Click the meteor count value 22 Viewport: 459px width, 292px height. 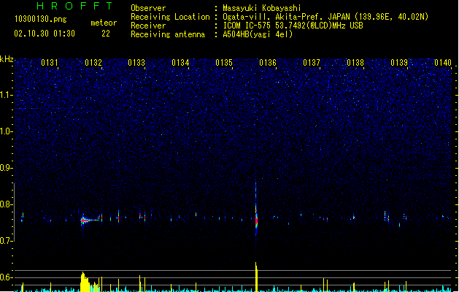click(x=106, y=34)
